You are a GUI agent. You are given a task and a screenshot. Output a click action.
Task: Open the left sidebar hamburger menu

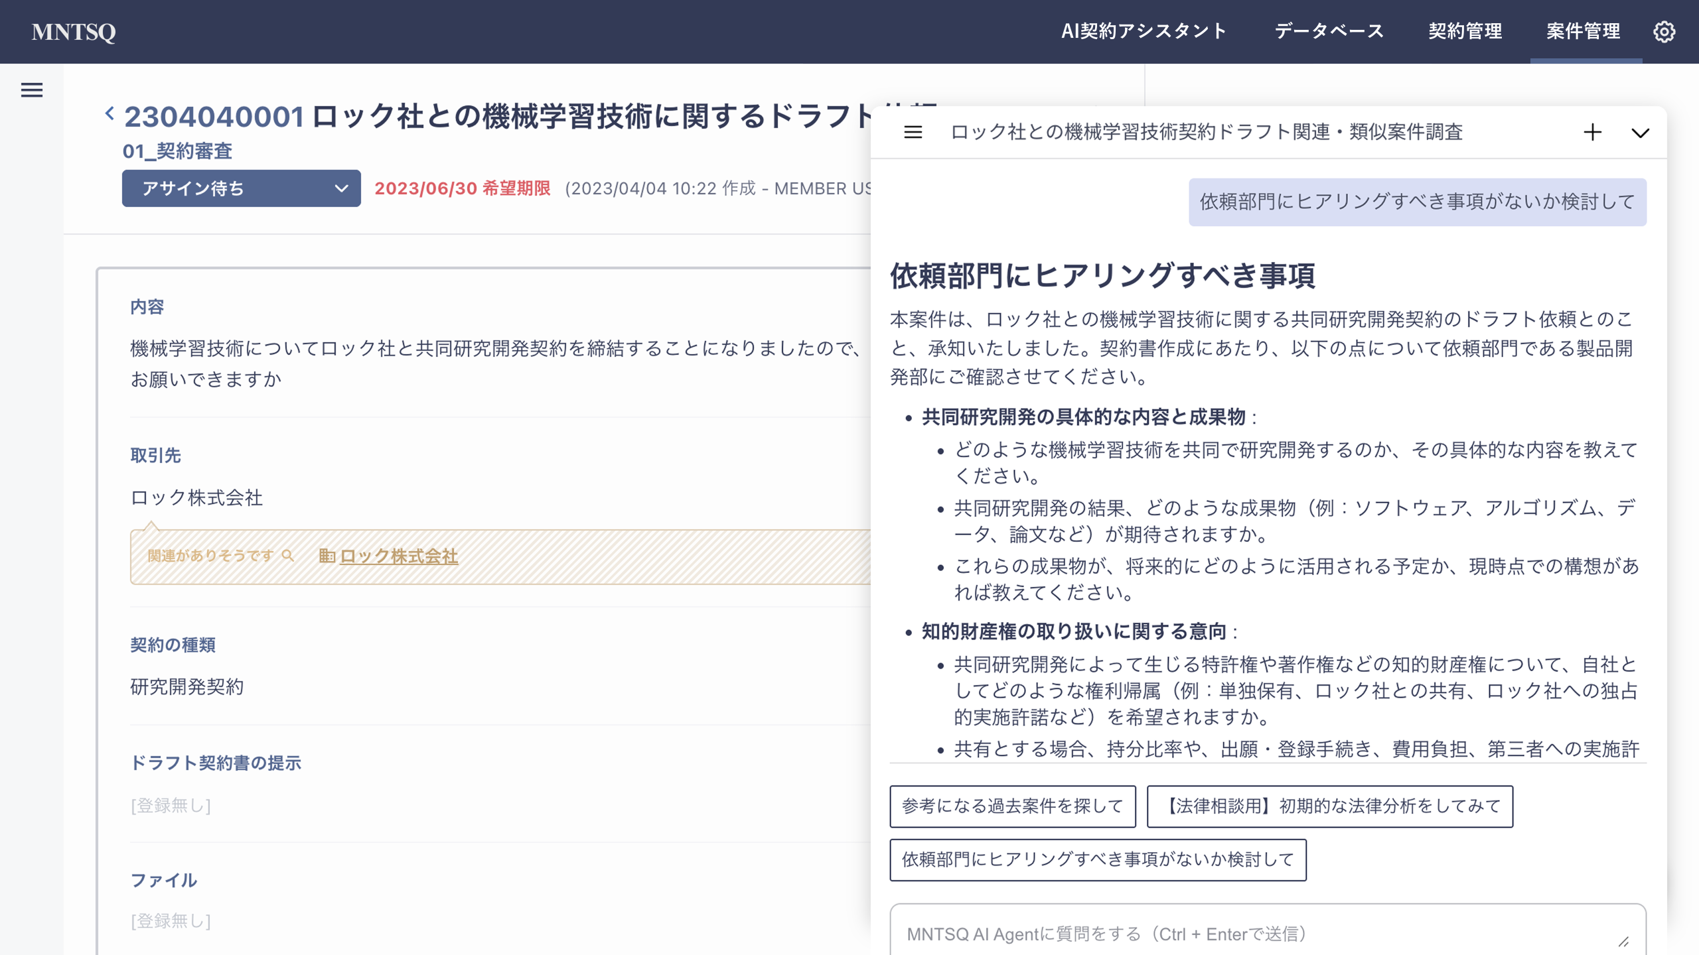point(32,90)
